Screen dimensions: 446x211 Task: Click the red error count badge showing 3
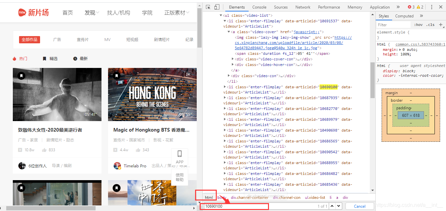(411, 7)
